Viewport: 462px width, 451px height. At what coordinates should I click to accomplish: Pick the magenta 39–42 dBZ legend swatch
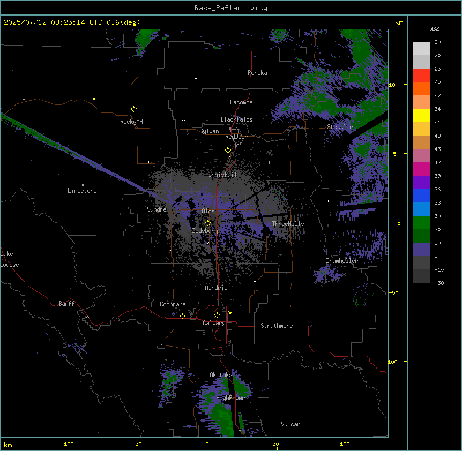click(x=421, y=169)
